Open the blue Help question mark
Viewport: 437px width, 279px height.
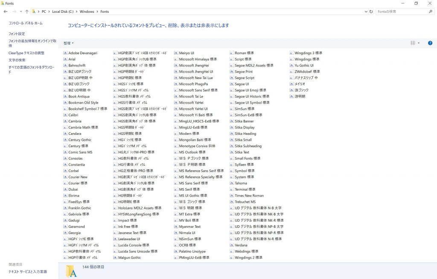point(430,43)
